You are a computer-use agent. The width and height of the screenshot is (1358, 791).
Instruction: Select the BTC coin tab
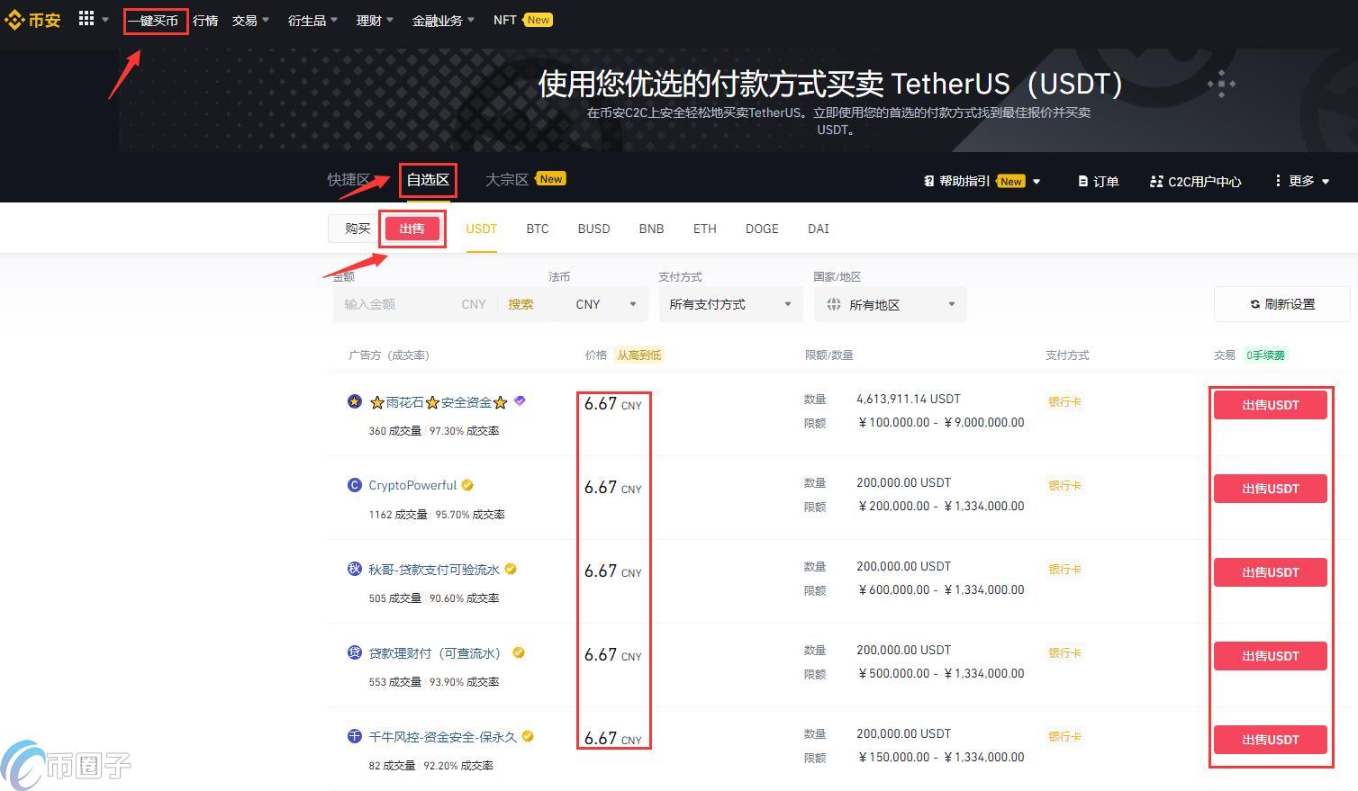pyautogui.click(x=537, y=229)
